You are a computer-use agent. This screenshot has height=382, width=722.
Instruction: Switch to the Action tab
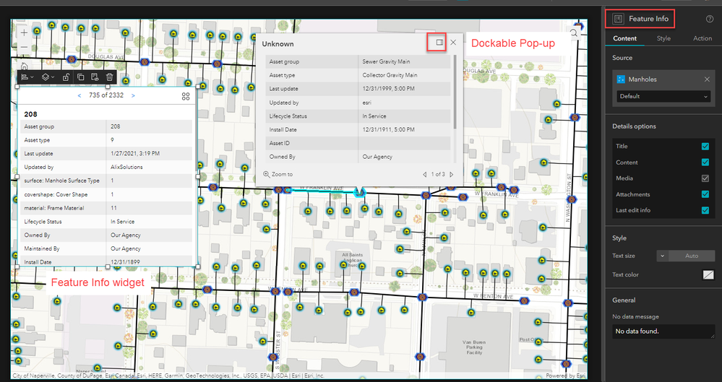point(702,38)
